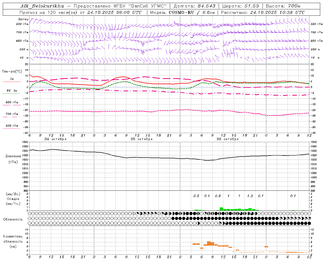Click the tallest orange convective cloud bar
Viewport: 324px width, 259px height.
(x=209, y=243)
